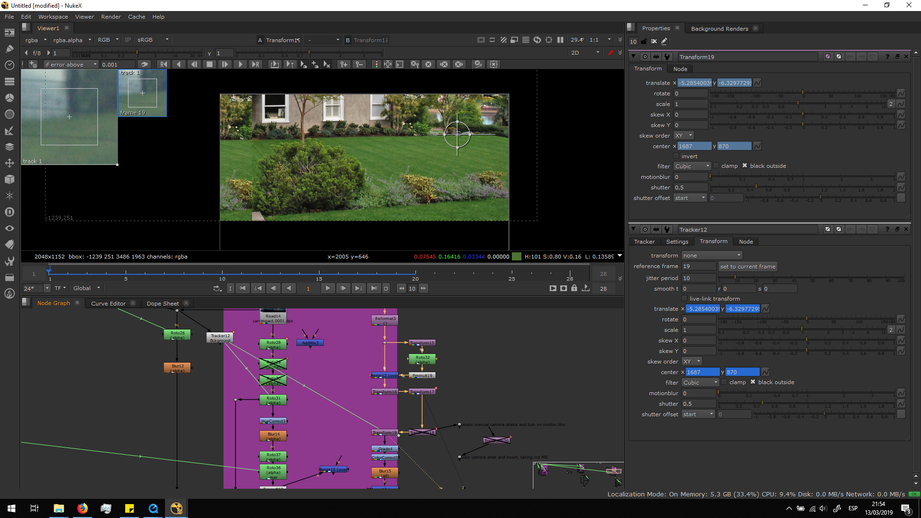Open Firefox from the Windows taskbar
The image size is (921, 518).
[82, 508]
